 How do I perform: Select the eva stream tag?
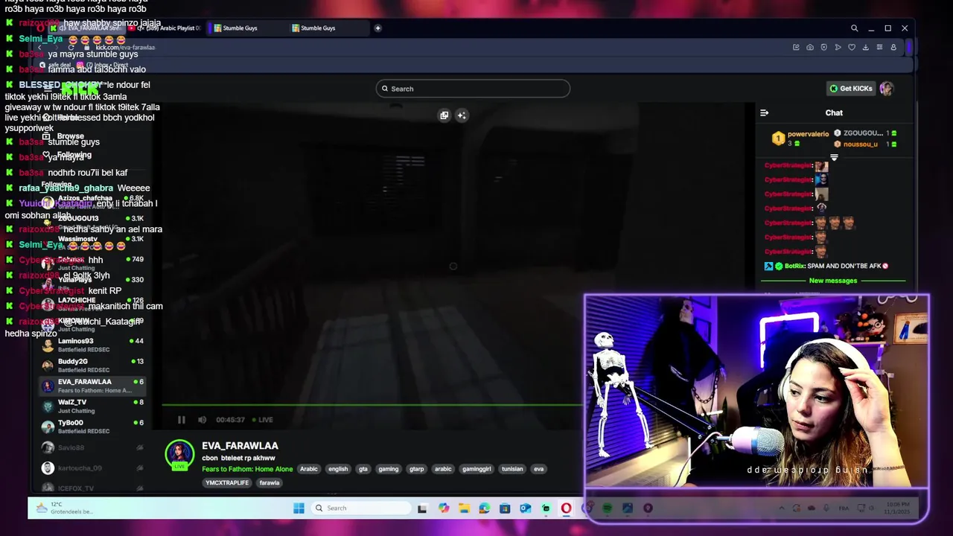pyautogui.click(x=539, y=469)
